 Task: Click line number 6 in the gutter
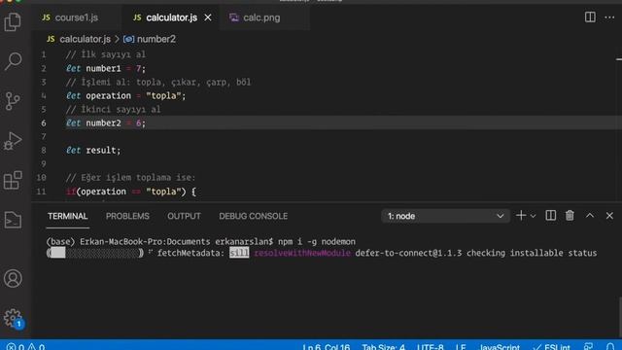coord(44,123)
